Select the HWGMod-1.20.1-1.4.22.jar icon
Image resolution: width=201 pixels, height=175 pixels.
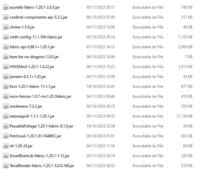click(6, 67)
